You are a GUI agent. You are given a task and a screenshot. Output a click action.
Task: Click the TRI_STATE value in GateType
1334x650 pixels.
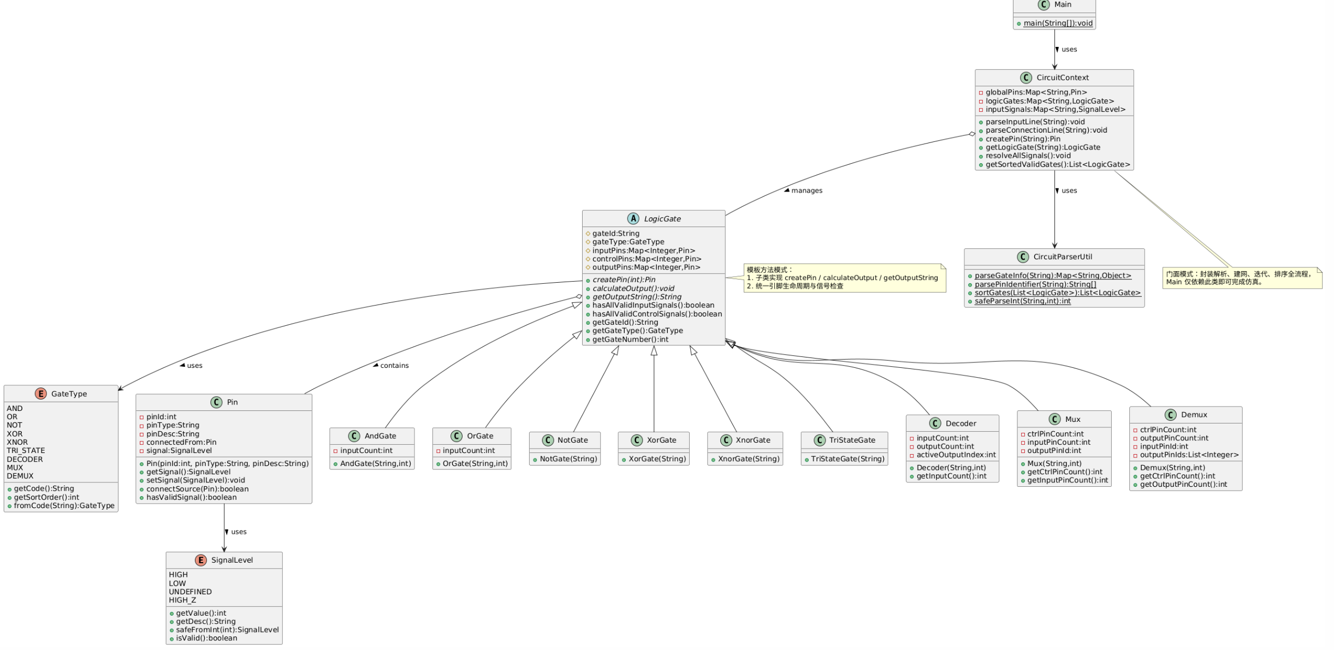[x=26, y=451]
